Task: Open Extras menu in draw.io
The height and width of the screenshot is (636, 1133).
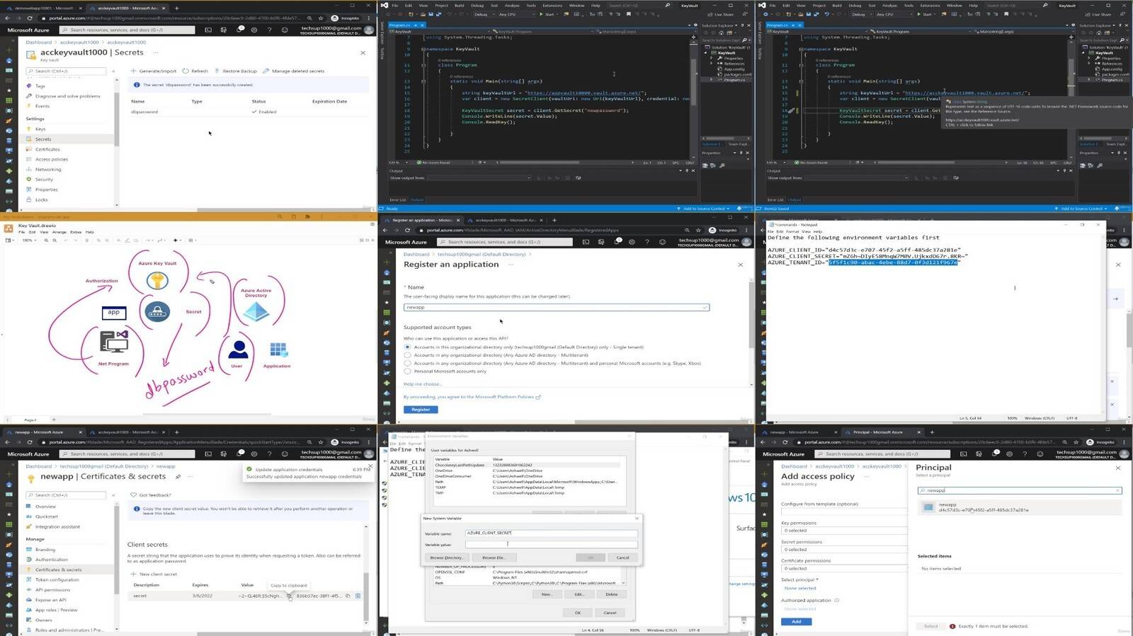Action: (x=76, y=232)
